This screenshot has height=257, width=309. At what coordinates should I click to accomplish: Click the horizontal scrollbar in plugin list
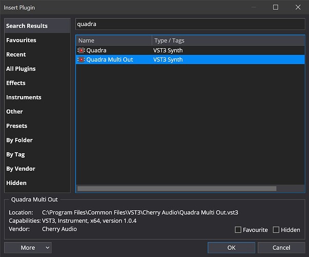[x=177, y=189]
